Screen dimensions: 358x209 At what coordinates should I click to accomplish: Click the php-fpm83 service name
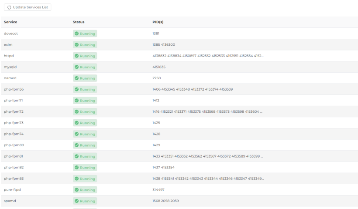[14, 179]
